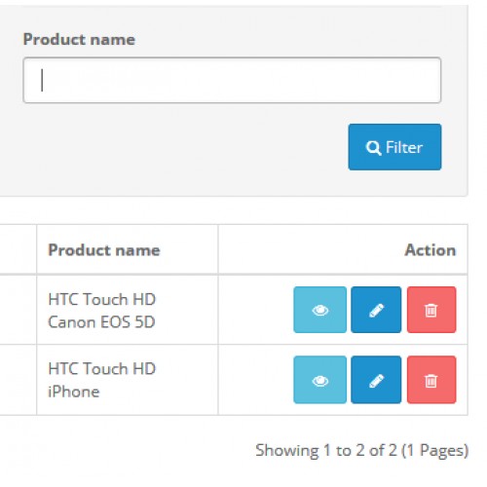This screenshot has width=487, height=487.
Task: View the Canon EOS 5D row entry
Action: [319, 310]
